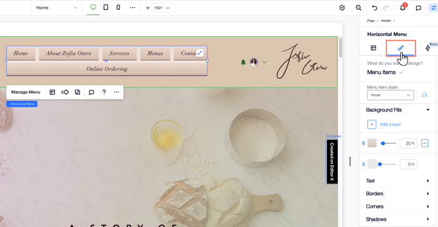
Task: Click the first fill layer color swatch
Action: [x=372, y=143]
